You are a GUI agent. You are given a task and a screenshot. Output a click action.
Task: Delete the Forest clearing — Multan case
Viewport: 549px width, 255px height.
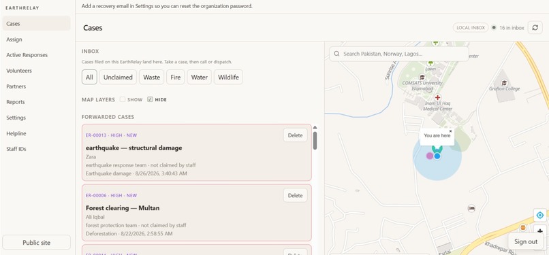pyautogui.click(x=295, y=195)
